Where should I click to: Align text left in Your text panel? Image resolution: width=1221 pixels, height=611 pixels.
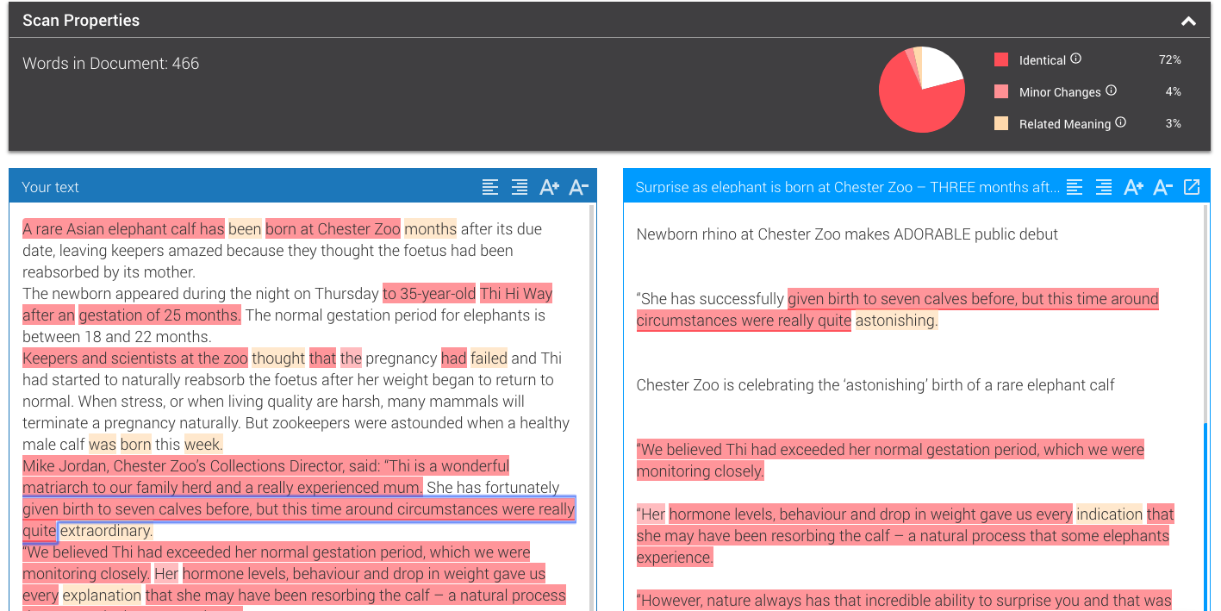490,187
